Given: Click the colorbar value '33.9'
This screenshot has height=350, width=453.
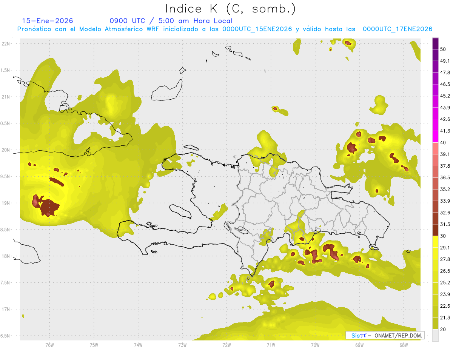Looking at the screenshot, I should (445, 201).
